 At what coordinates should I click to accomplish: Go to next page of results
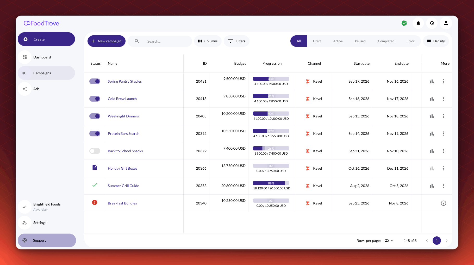click(447, 241)
